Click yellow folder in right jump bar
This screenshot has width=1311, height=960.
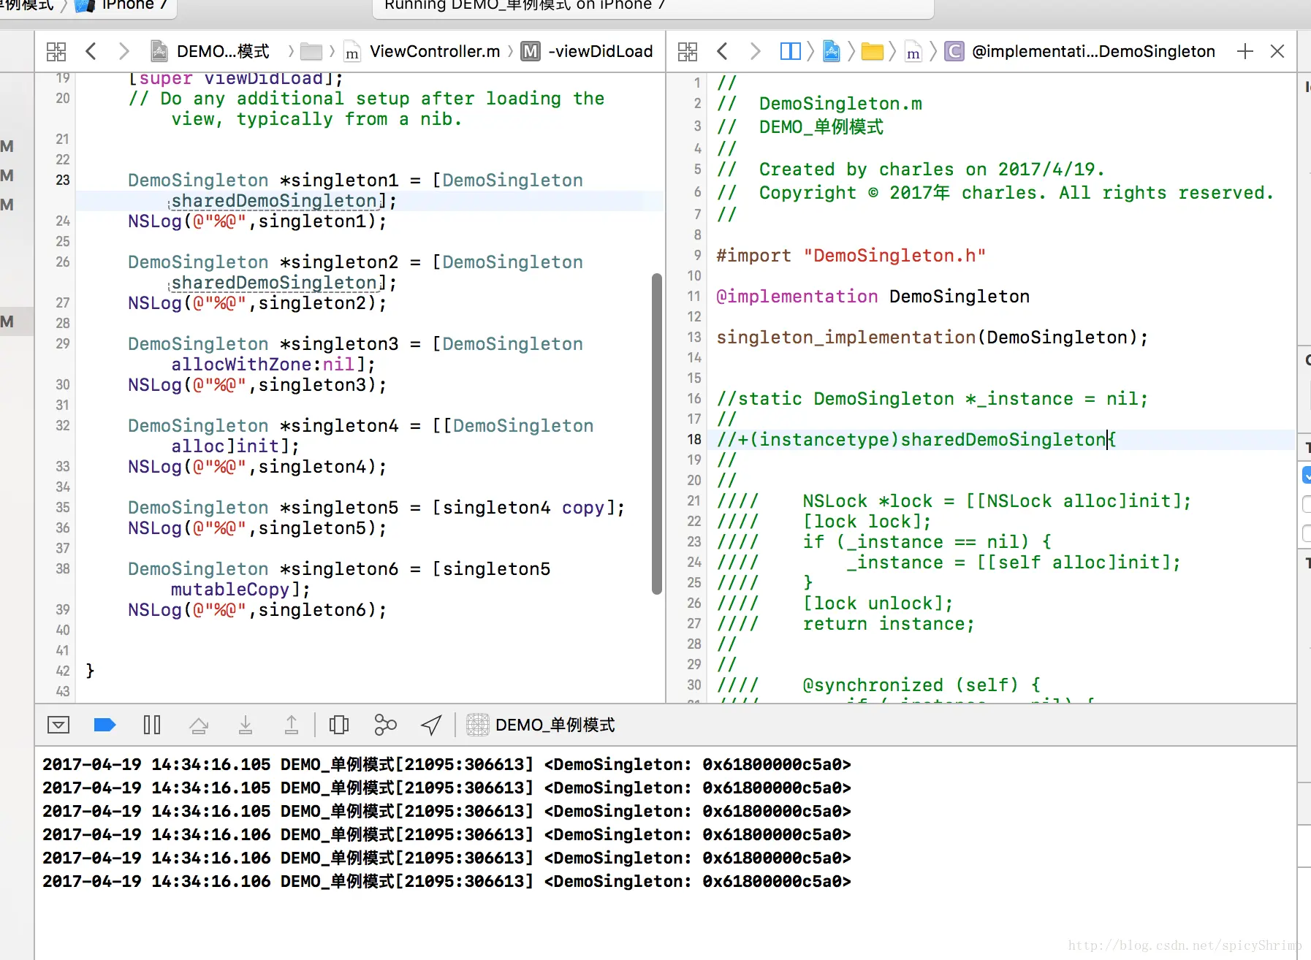tap(873, 51)
